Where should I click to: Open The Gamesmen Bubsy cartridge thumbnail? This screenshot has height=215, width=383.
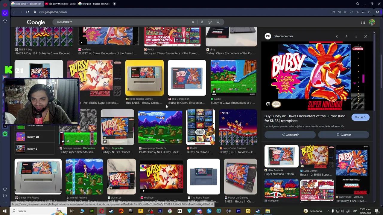pos(187,78)
